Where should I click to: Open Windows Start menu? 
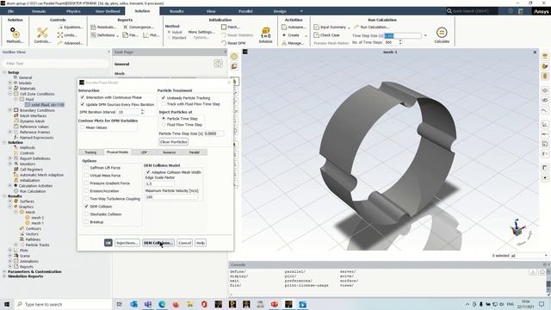(x=7, y=304)
